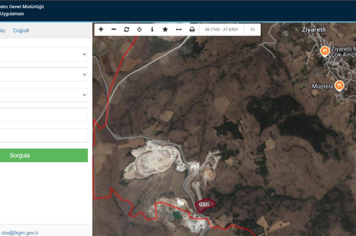
Task: Activate the locate crosshair tool
Action: coord(140,29)
